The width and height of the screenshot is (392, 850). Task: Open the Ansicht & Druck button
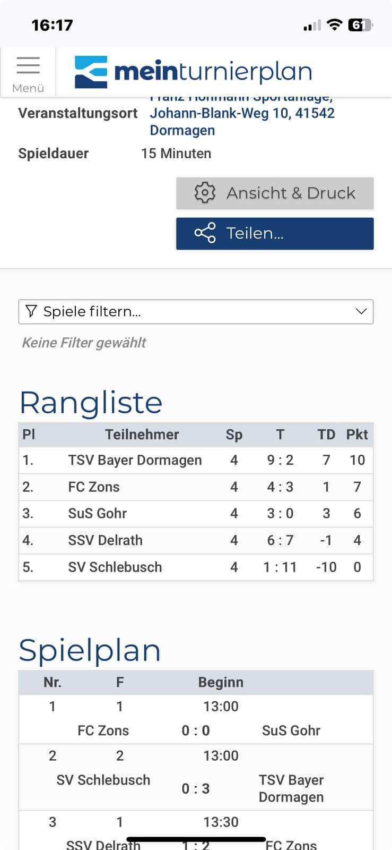pos(275,193)
